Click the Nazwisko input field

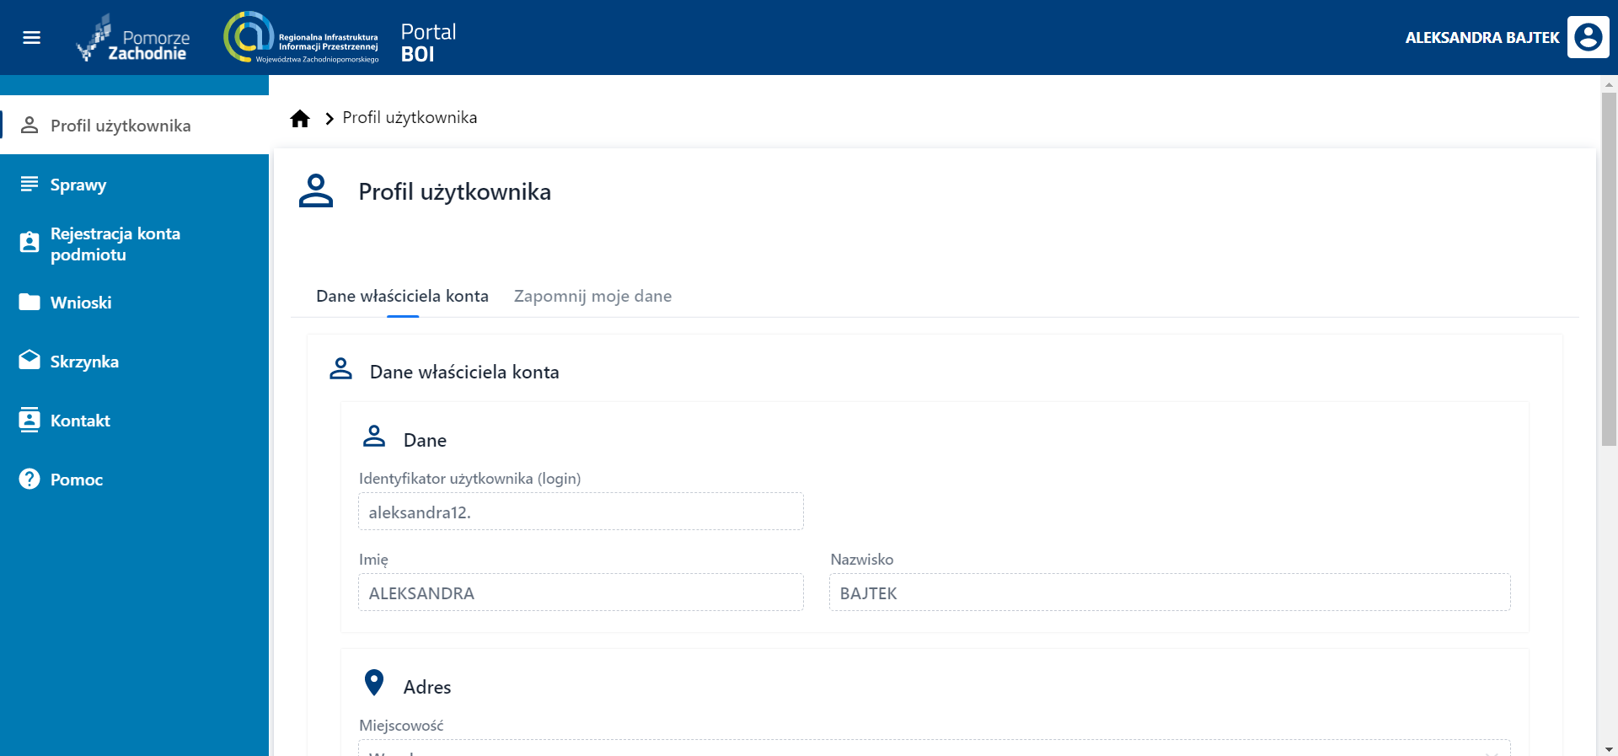point(1169,592)
